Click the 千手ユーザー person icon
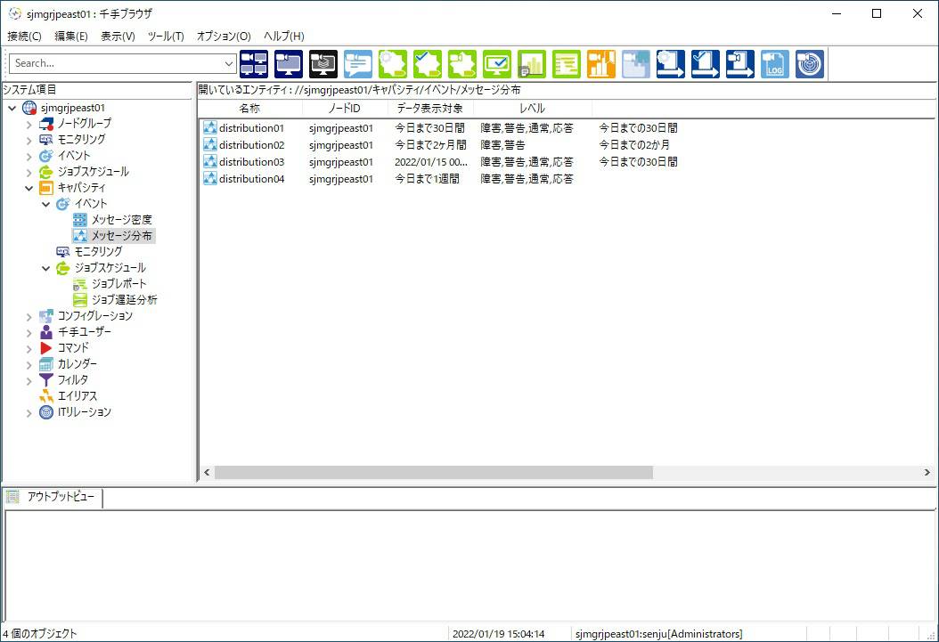The width and height of the screenshot is (939, 642). pyautogui.click(x=46, y=332)
